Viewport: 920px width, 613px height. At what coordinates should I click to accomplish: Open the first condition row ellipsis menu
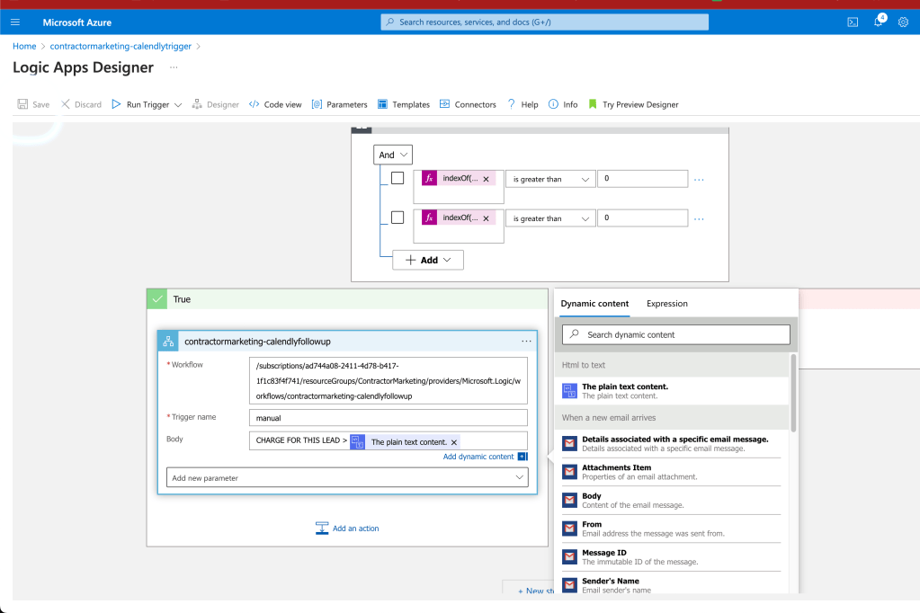pos(699,180)
